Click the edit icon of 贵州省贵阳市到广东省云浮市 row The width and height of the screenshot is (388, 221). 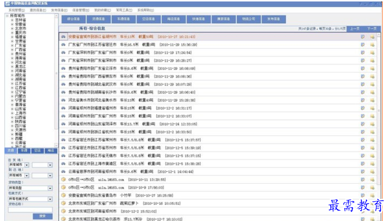[x=363, y=68]
